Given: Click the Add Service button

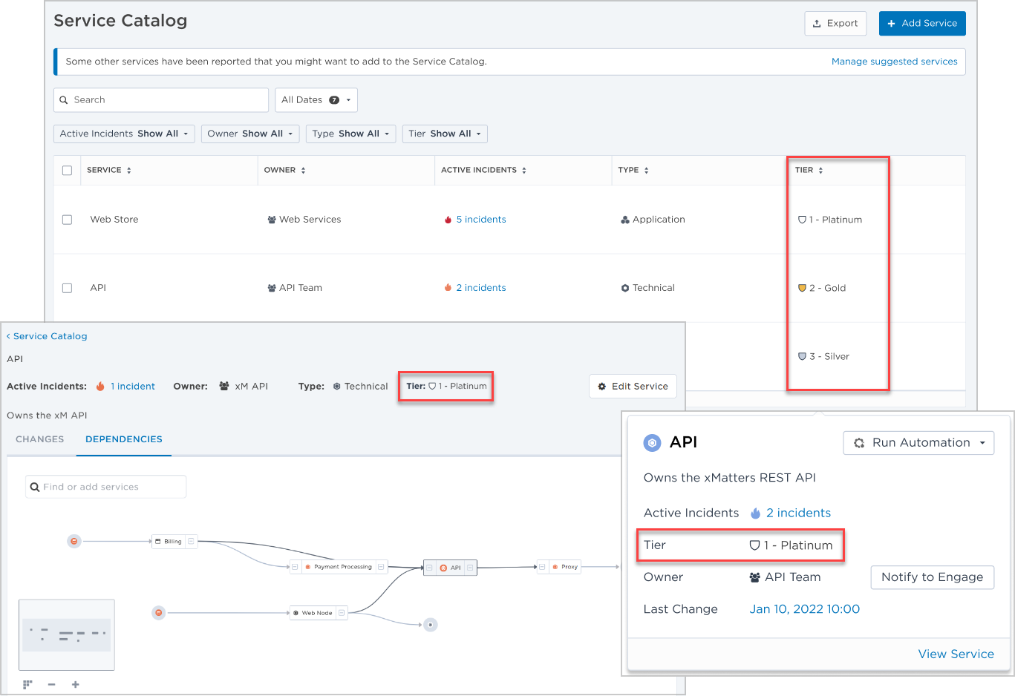Looking at the screenshot, I should (922, 24).
